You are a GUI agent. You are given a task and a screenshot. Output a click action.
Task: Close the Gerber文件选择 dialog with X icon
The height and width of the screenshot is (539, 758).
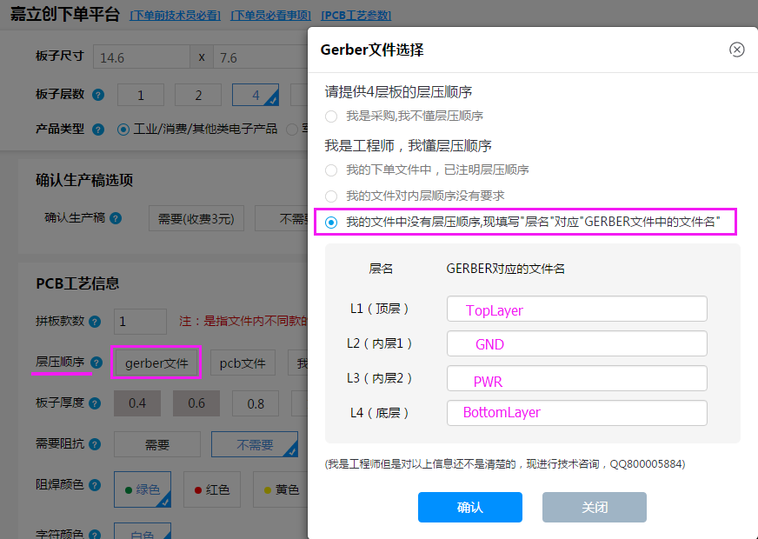tap(737, 50)
